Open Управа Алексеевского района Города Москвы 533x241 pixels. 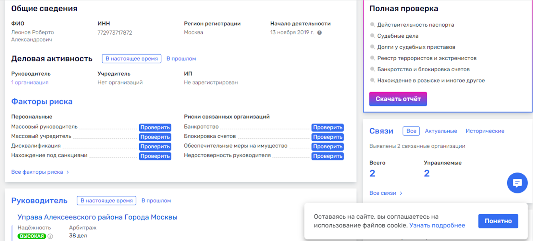[97, 217]
